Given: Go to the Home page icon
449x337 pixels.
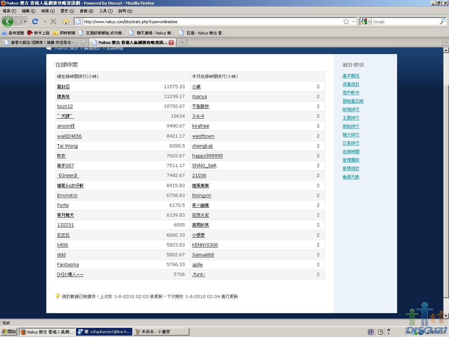Looking at the screenshot, I should point(66,21).
